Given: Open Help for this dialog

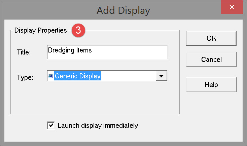Looking at the screenshot, I should [x=211, y=84].
